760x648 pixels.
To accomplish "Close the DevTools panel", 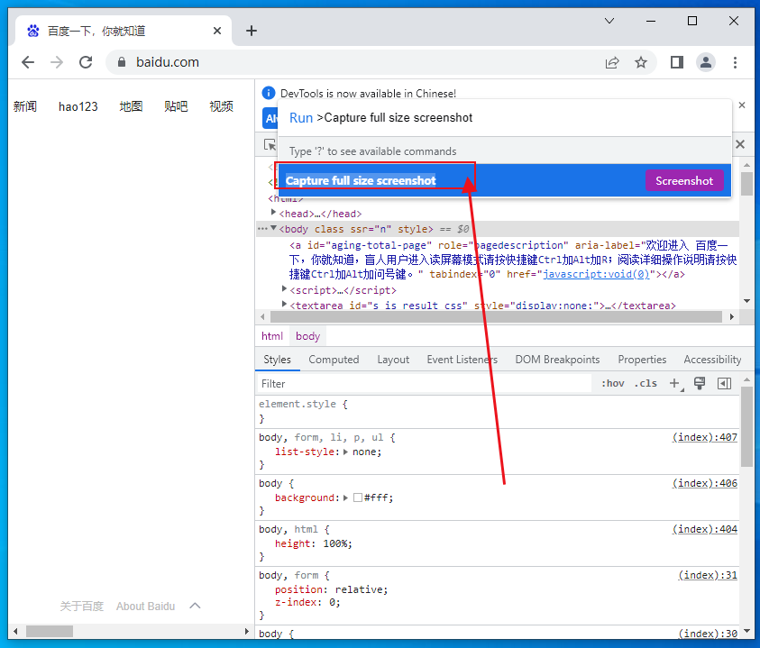I will (x=740, y=144).
